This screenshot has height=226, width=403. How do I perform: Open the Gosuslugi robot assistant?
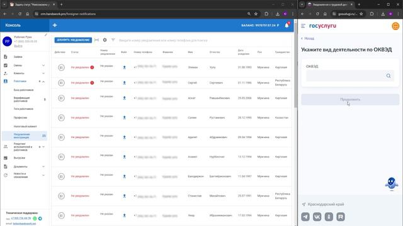click(392, 184)
